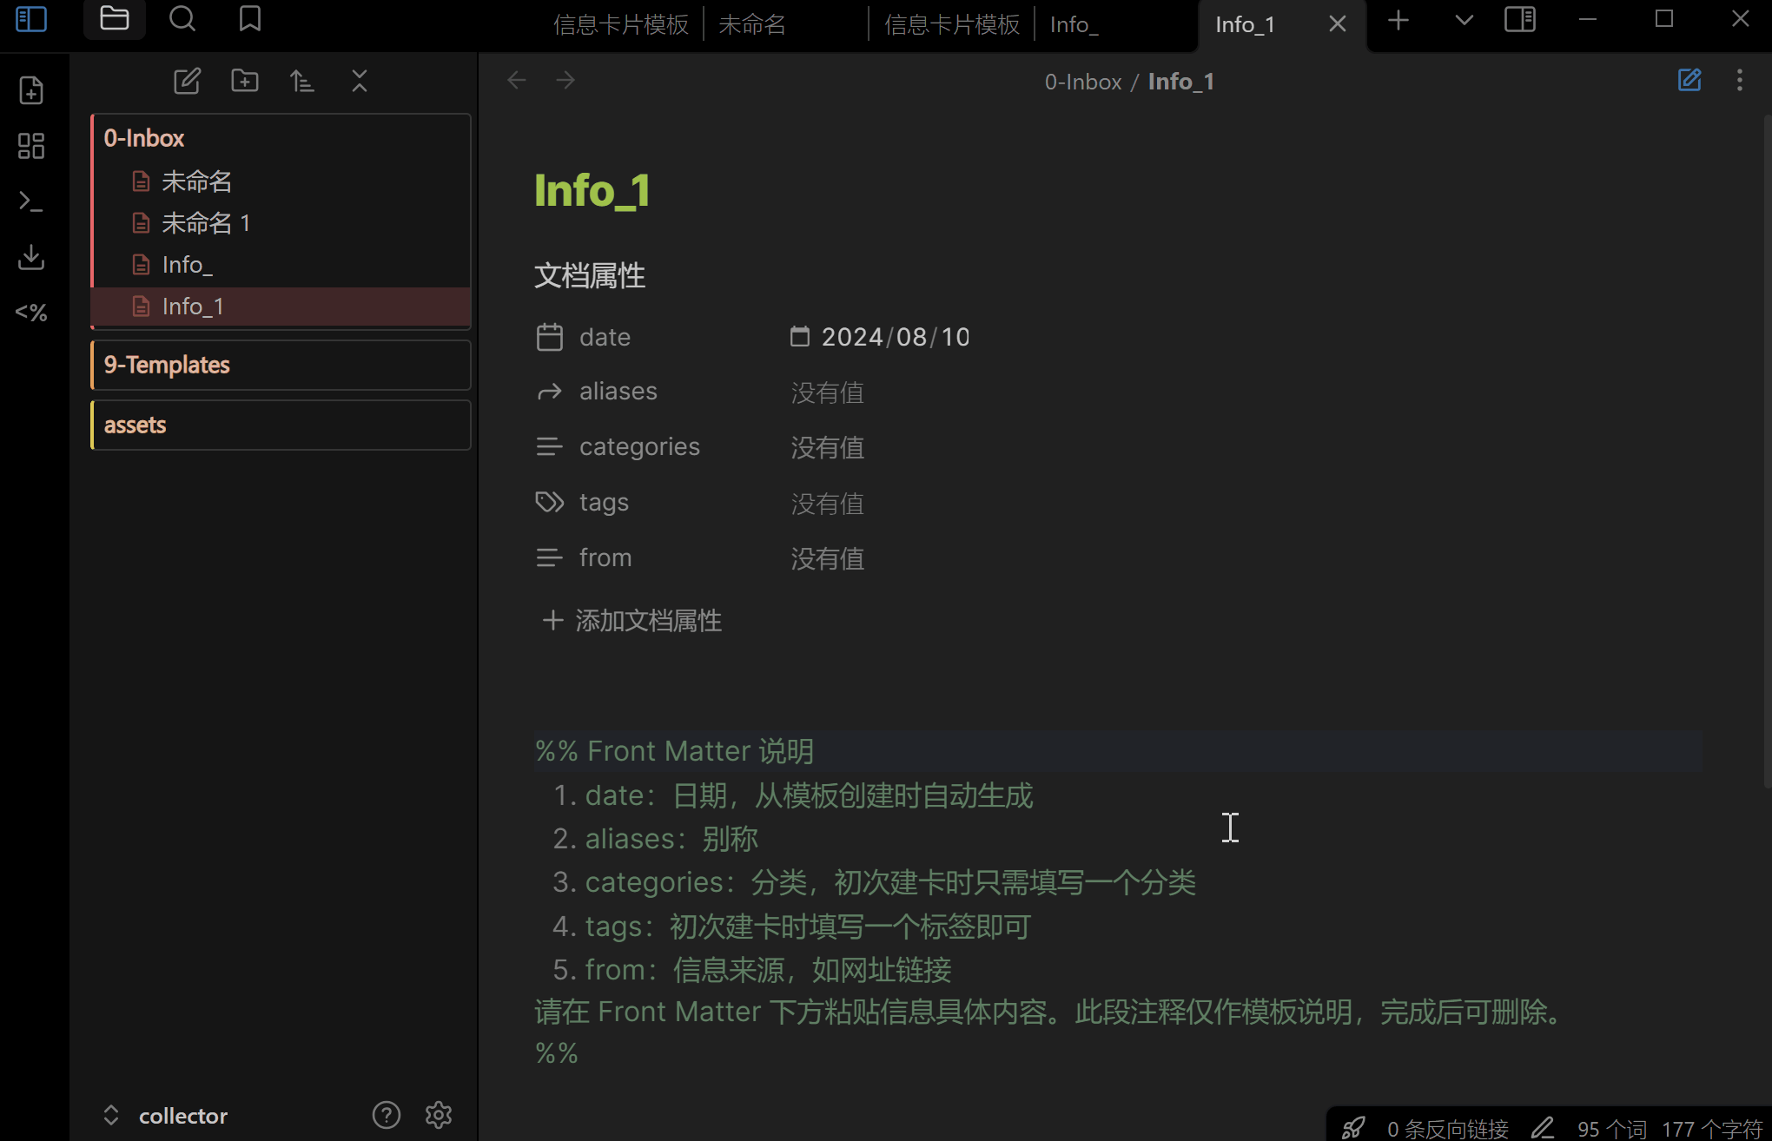
Task: Create a new folder icon
Action: tap(244, 82)
